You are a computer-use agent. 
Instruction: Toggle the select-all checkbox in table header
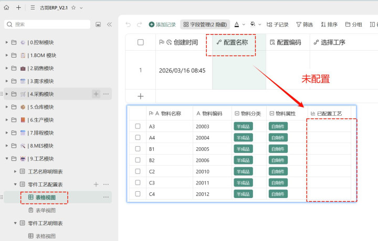click(140, 42)
